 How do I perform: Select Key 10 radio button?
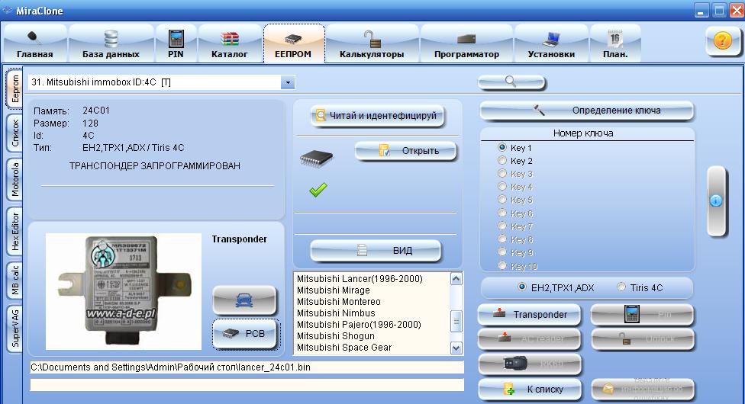click(x=502, y=266)
